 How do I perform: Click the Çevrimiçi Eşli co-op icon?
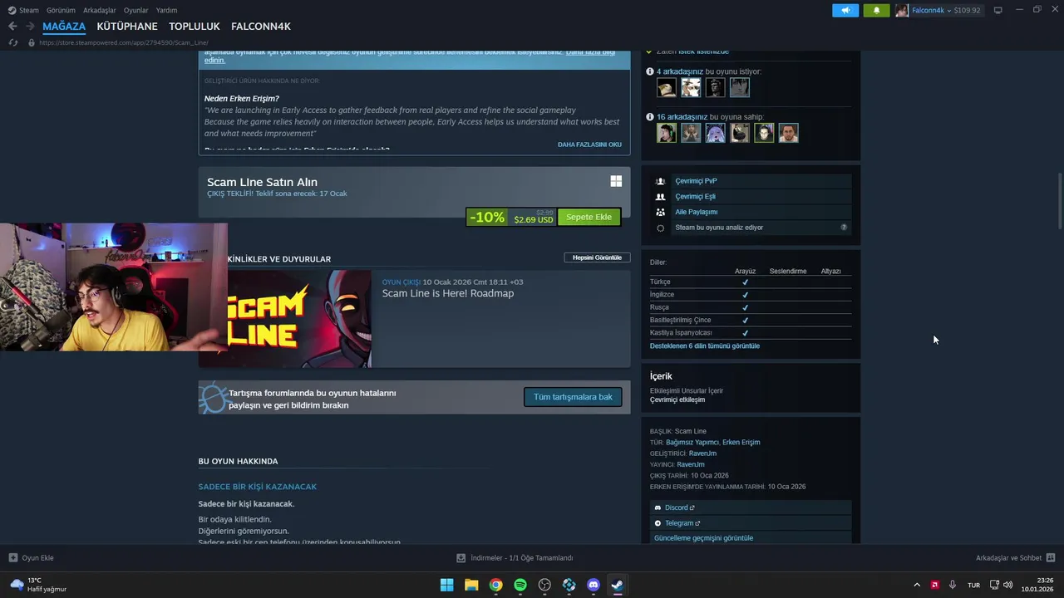(661, 197)
